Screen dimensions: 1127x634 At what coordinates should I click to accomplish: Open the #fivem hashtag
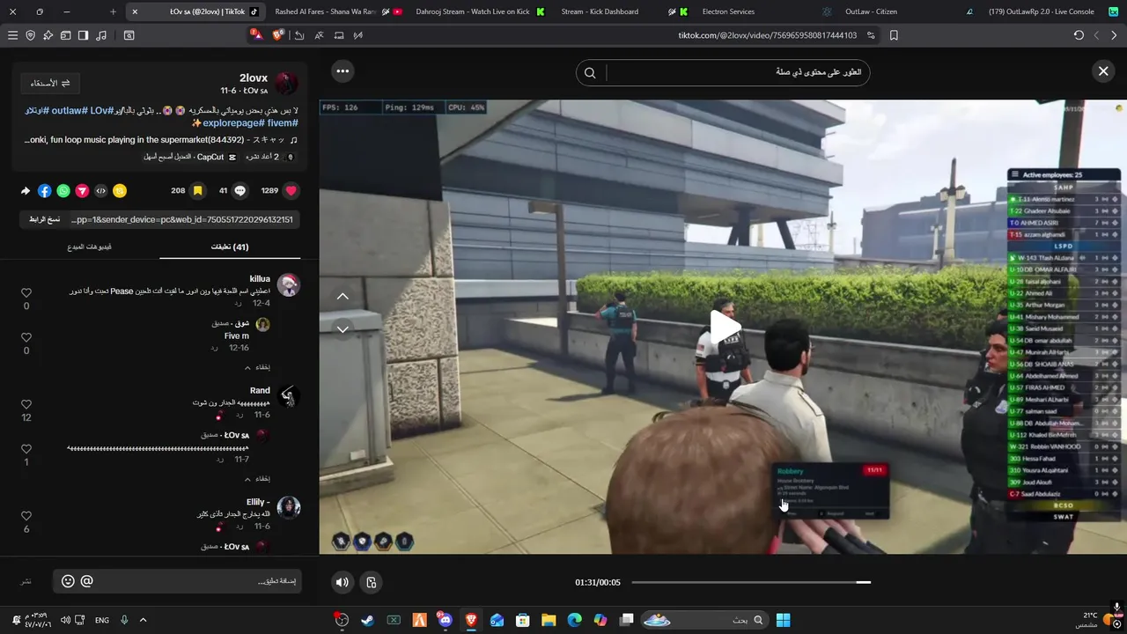point(283,123)
